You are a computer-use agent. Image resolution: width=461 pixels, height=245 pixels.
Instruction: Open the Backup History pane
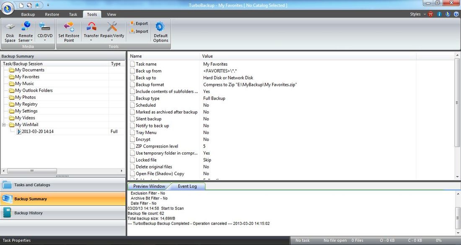(x=63, y=213)
